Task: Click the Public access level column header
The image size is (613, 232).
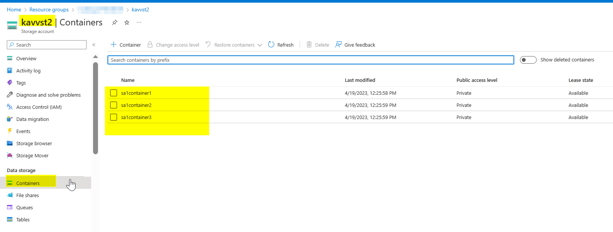Action: pyautogui.click(x=477, y=80)
